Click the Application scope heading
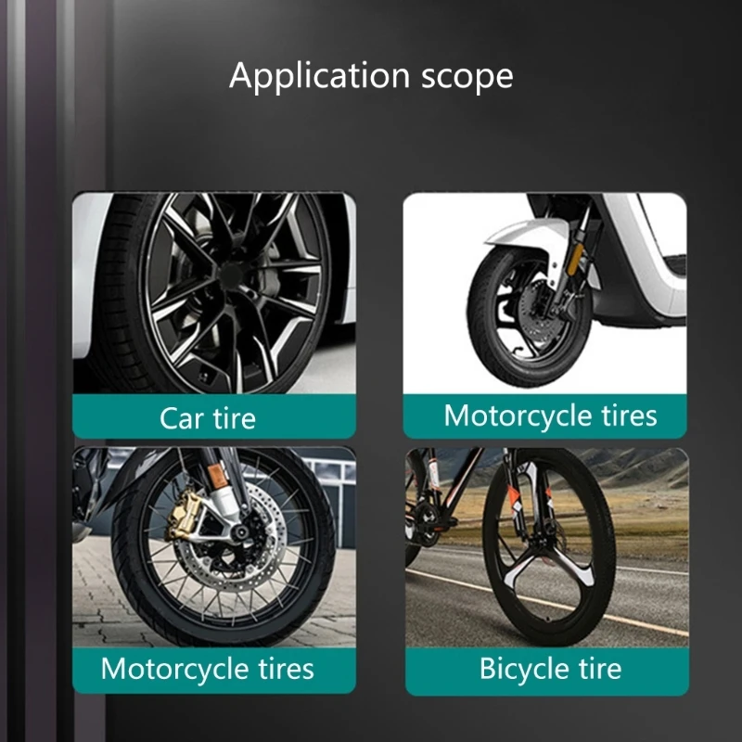The height and width of the screenshot is (742, 742). coord(372,76)
